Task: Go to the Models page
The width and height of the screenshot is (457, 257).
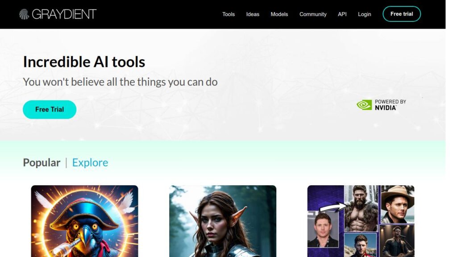Action: [x=279, y=14]
